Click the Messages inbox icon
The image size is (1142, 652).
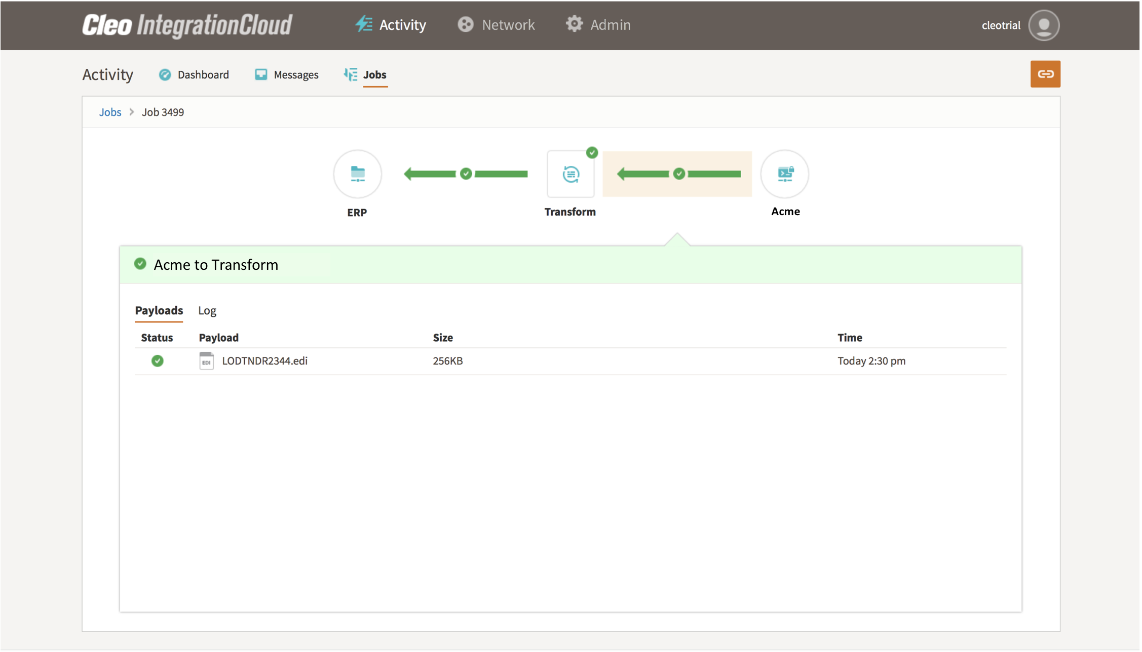(261, 75)
